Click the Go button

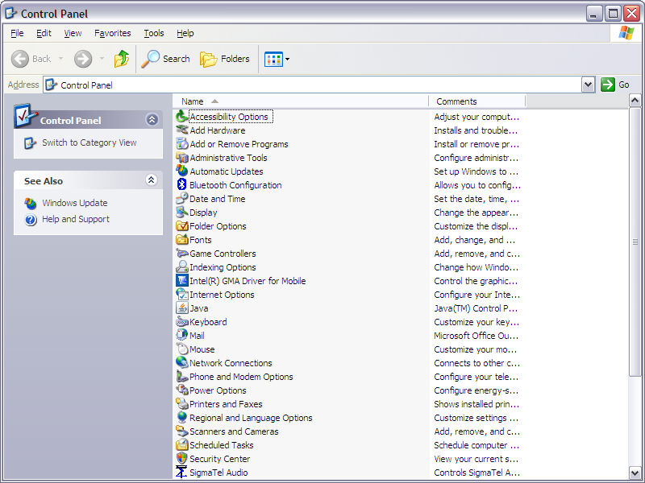pyautogui.click(x=615, y=85)
